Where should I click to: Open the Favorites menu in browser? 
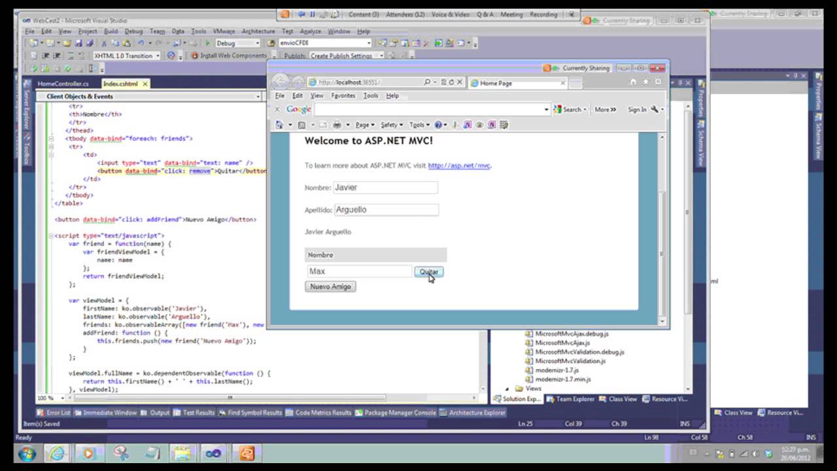343,96
